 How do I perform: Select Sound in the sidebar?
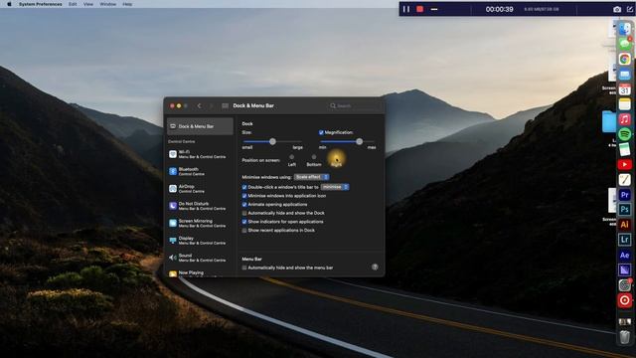[x=200, y=258]
